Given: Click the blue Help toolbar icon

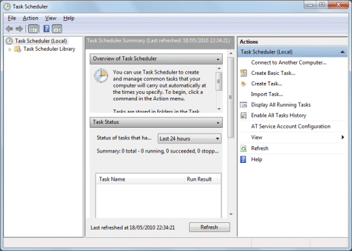Looking at the screenshot, I should [x=46, y=29].
